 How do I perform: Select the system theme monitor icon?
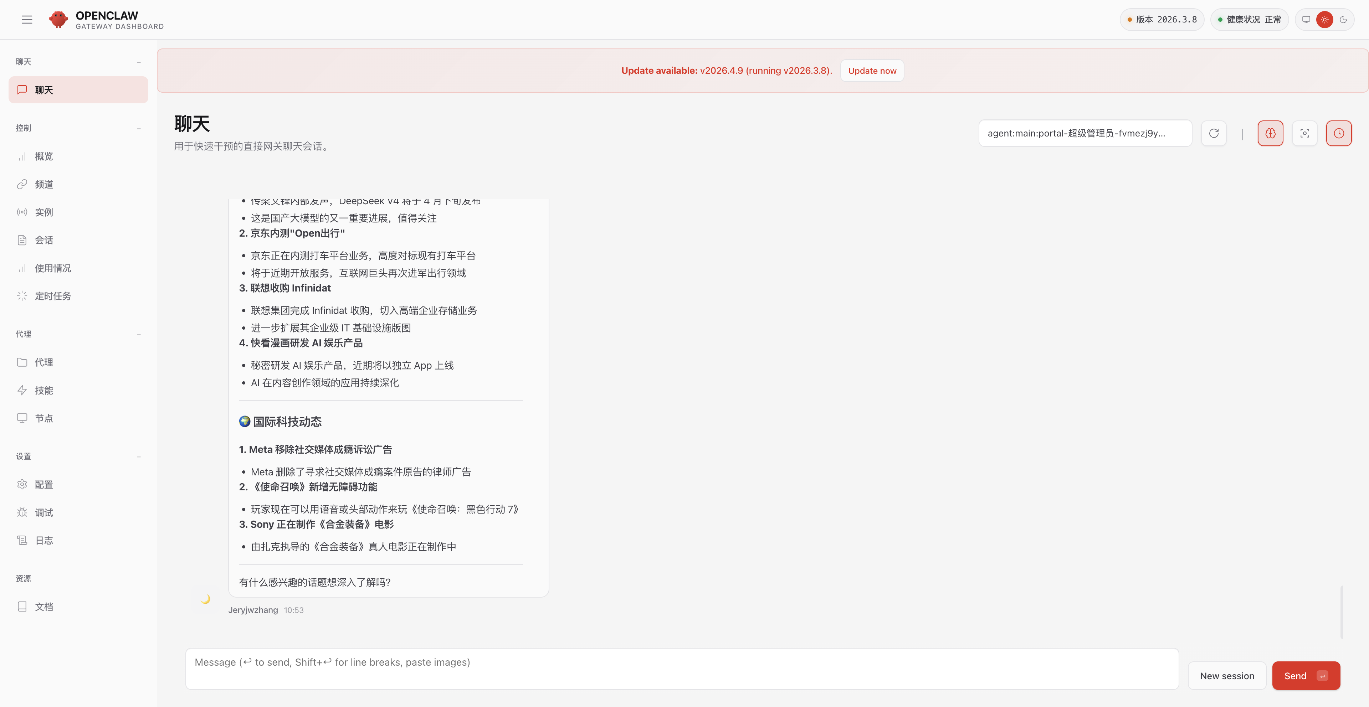(x=1306, y=20)
